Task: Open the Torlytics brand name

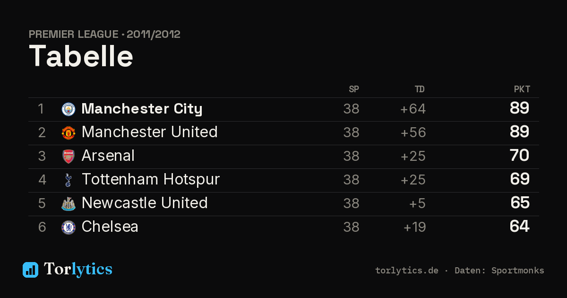Action: point(78,269)
